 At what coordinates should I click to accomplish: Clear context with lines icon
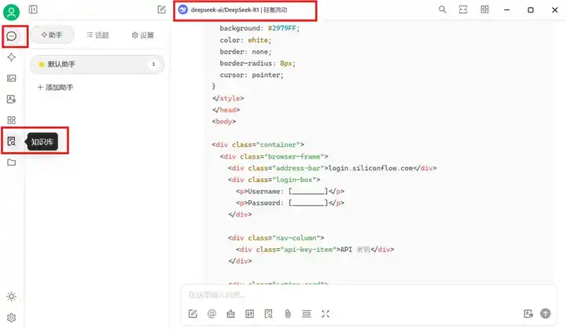point(307,314)
